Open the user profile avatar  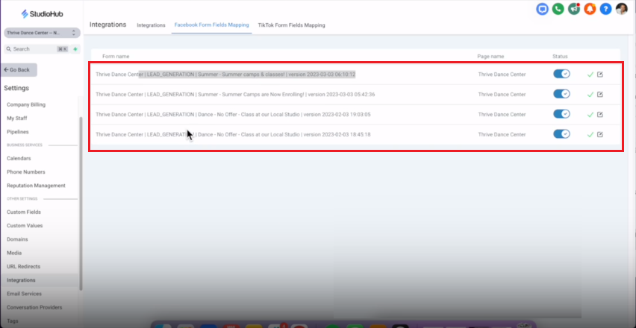[621, 9]
